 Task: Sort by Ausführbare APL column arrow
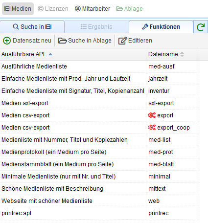pyautogui.click(x=50, y=54)
